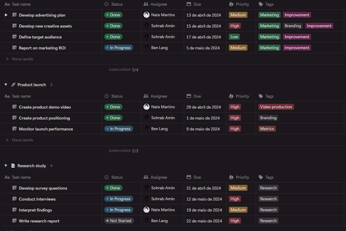The width and height of the screenshot is (346, 231).
Task: Open the top Assignee column header menu
Action: point(158,4)
